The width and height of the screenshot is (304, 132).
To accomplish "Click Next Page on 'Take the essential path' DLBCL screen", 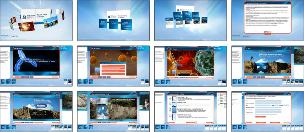I will [x=286, y=77].
